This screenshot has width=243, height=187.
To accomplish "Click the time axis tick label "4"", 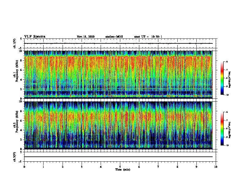I will point(101,167).
